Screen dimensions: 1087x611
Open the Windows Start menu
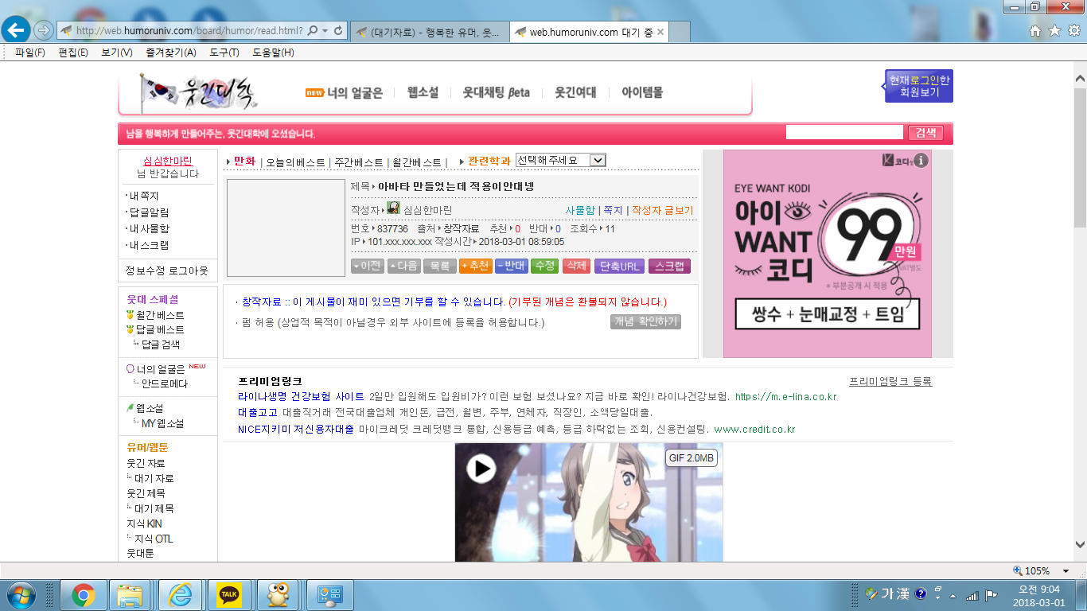(x=19, y=593)
